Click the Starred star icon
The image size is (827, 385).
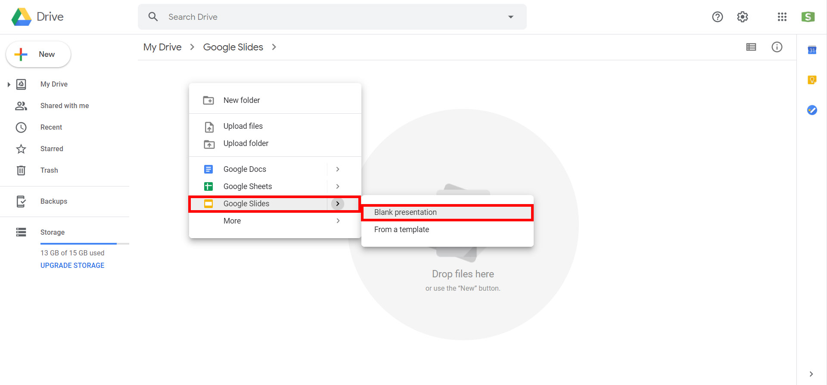[21, 149]
